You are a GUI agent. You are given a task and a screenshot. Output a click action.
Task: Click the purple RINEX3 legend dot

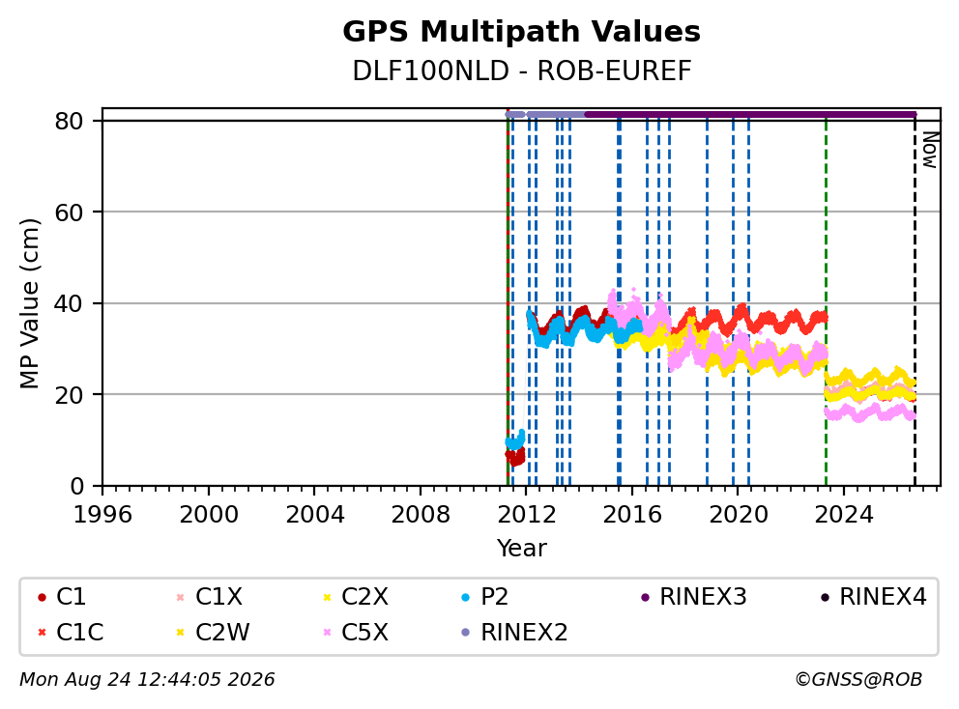click(x=645, y=597)
